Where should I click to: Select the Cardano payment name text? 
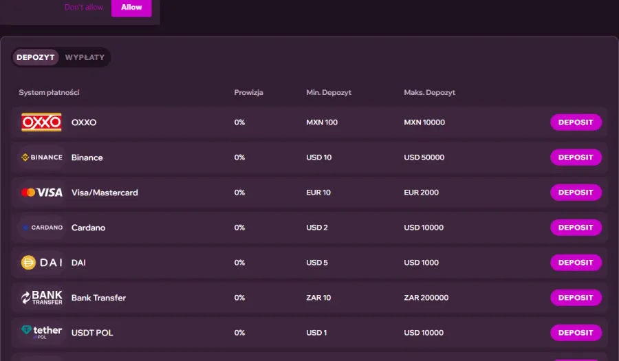[x=89, y=228]
